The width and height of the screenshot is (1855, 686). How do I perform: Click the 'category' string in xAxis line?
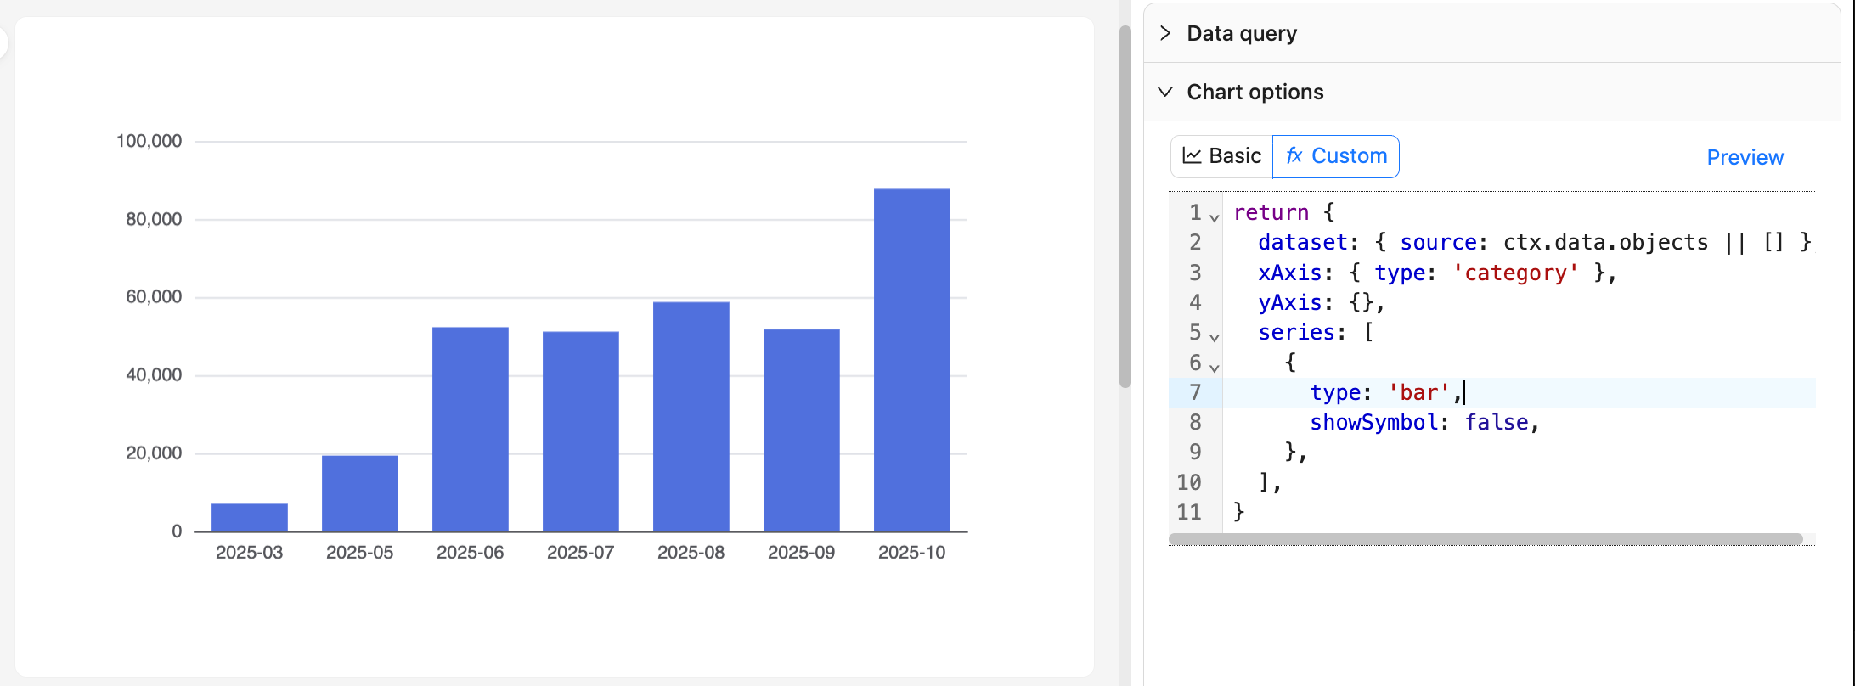coord(1515,273)
